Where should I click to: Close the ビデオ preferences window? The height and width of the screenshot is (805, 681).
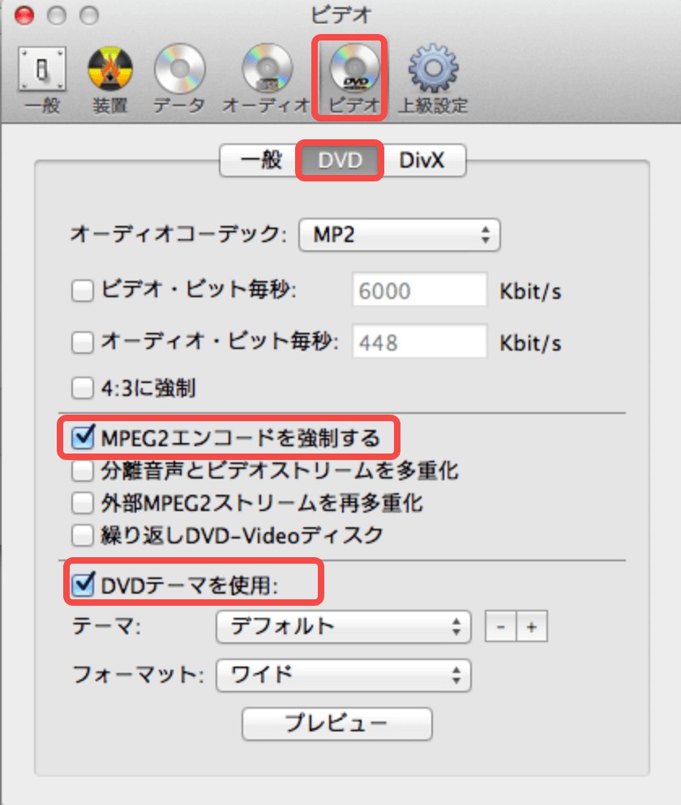pyautogui.click(x=24, y=15)
